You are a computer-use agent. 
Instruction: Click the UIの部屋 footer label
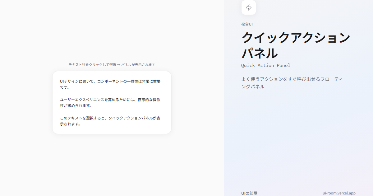(x=249, y=193)
